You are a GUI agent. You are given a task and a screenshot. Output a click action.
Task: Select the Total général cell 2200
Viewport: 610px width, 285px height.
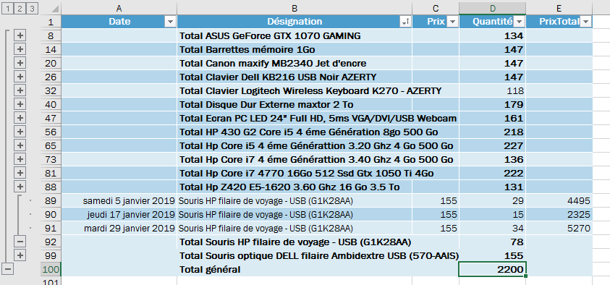pos(492,269)
